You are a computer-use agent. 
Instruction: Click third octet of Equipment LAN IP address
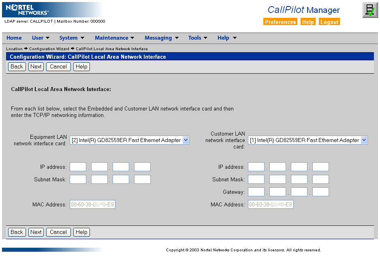121,167
